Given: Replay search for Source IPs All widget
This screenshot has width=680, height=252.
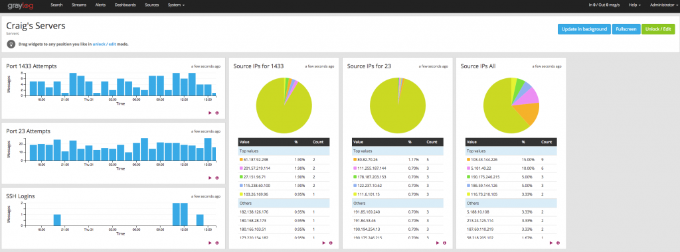Looking at the screenshot, I should [x=551, y=243].
